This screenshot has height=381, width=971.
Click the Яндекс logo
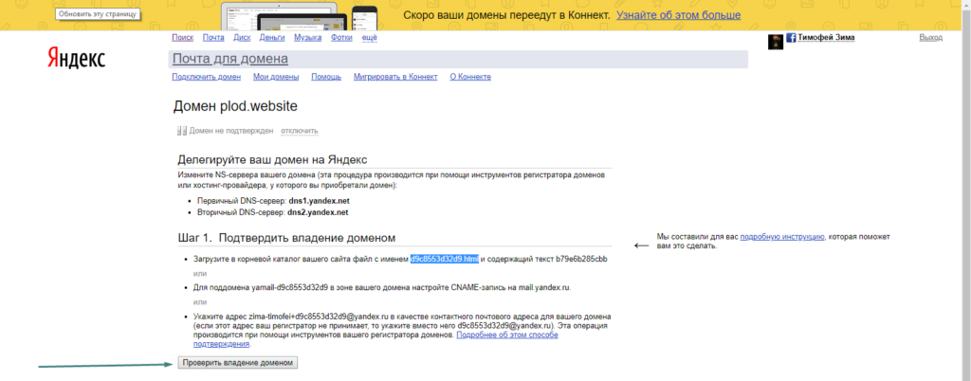tap(76, 59)
